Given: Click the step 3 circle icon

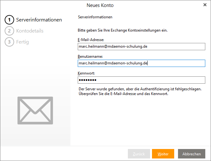Looking at the screenshot, I should pyautogui.click(x=10, y=42).
